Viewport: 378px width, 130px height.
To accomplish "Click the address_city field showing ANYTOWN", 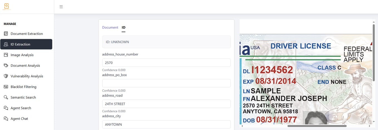I will (x=166, y=124).
